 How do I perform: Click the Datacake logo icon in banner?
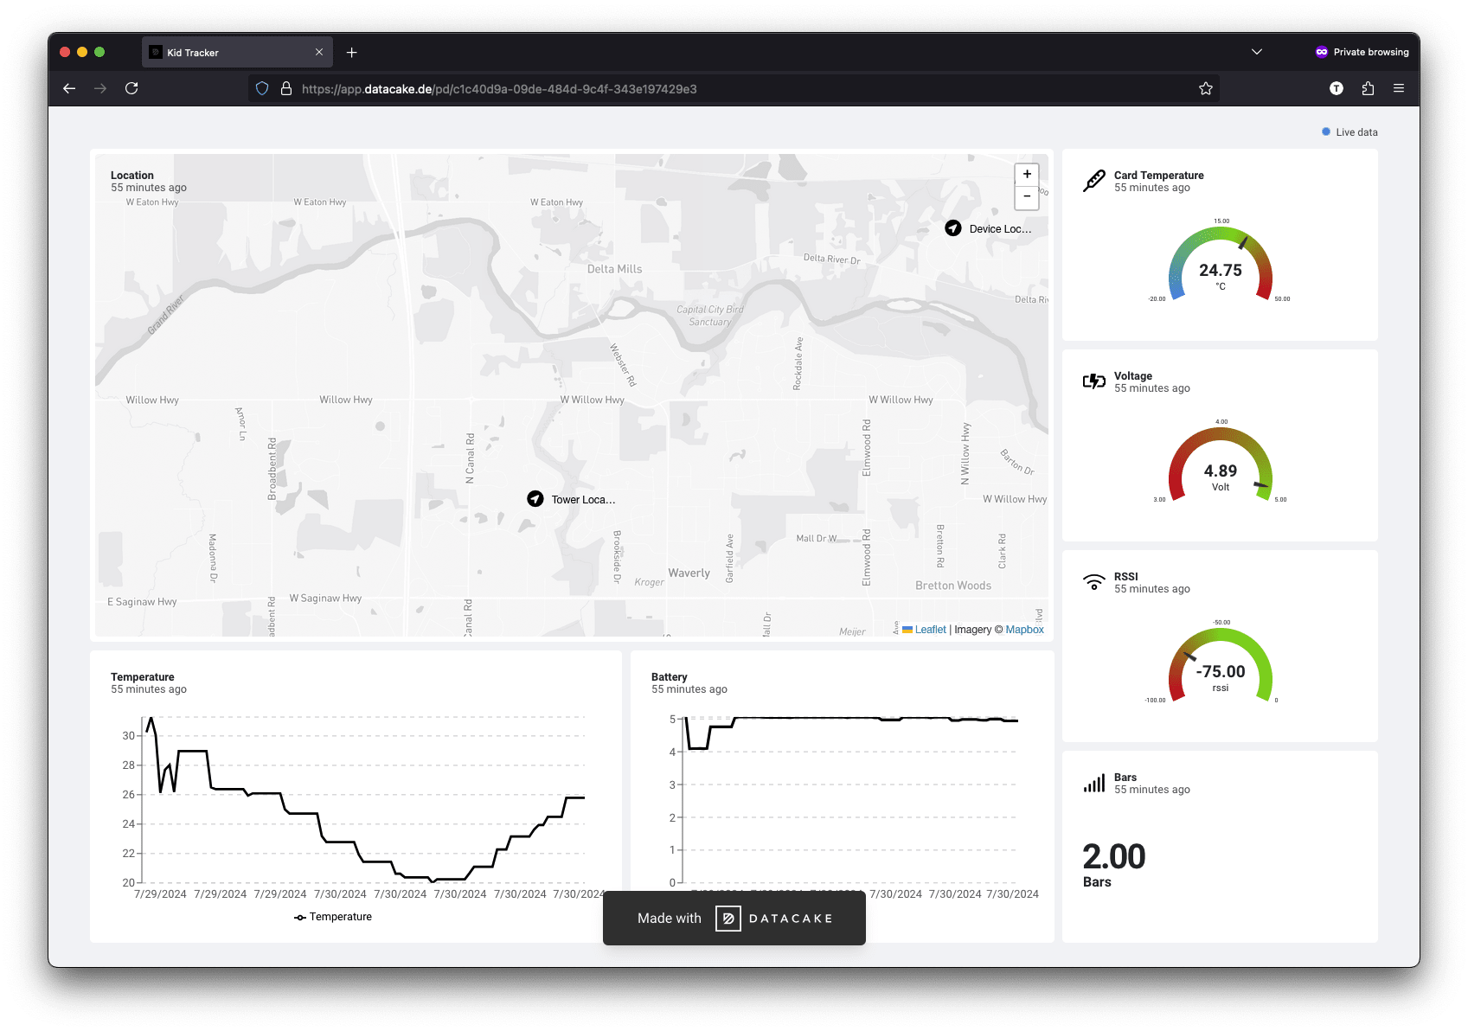click(728, 919)
